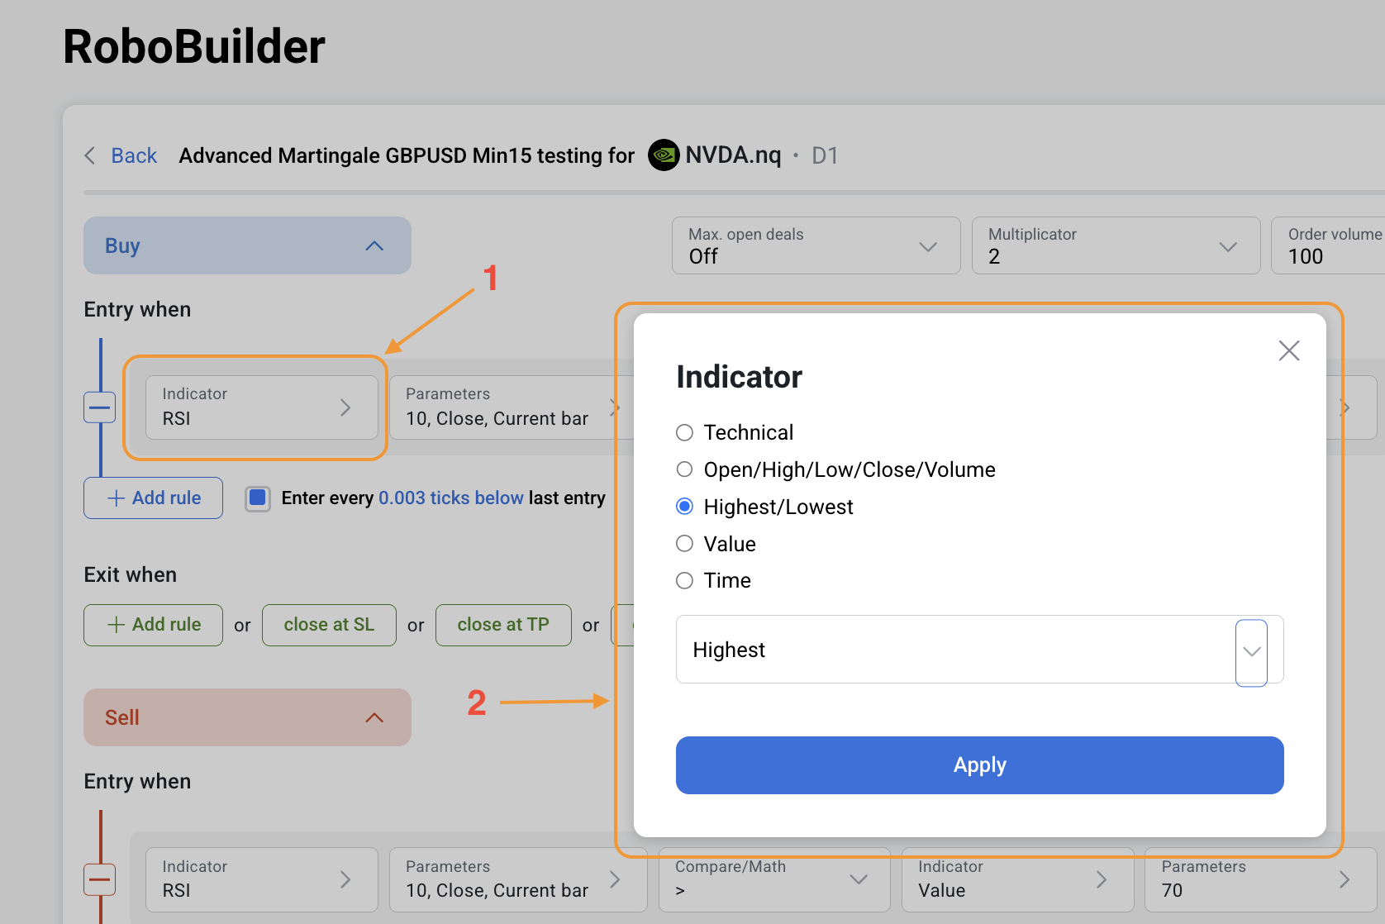Remove Buy entry rule with minus icon

pos(100,407)
